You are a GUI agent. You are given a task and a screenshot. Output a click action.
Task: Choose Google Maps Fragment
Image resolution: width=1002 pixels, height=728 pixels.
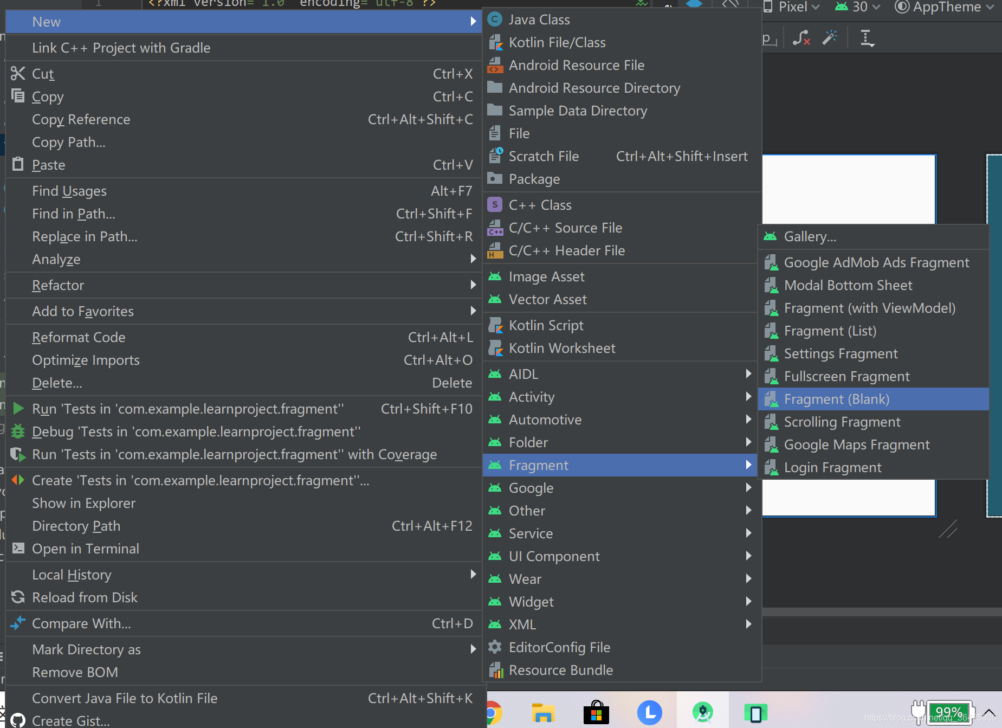pos(874,444)
